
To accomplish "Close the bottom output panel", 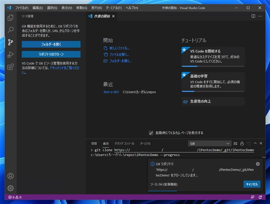I will coord(261,143).
